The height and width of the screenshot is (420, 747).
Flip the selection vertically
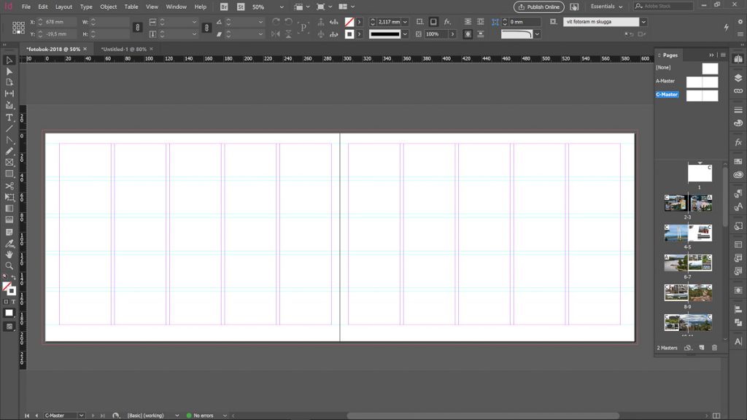click(288, 34)
